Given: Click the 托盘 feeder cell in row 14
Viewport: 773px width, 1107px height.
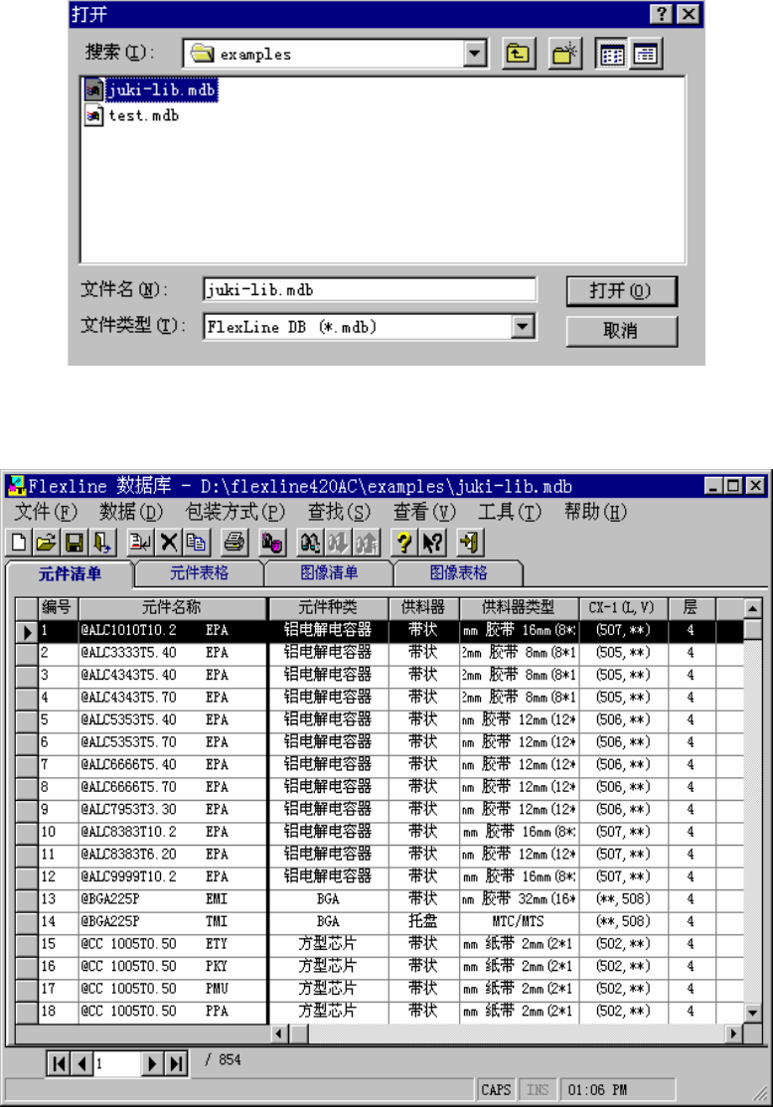Looking at the screenshot, I should point(423,921).
